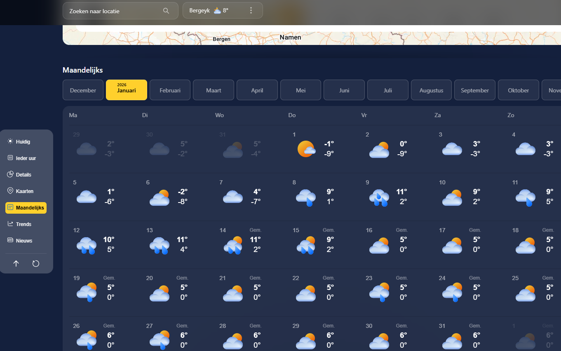Select the December month tab

pyautogui.click(x=83, y=90)
